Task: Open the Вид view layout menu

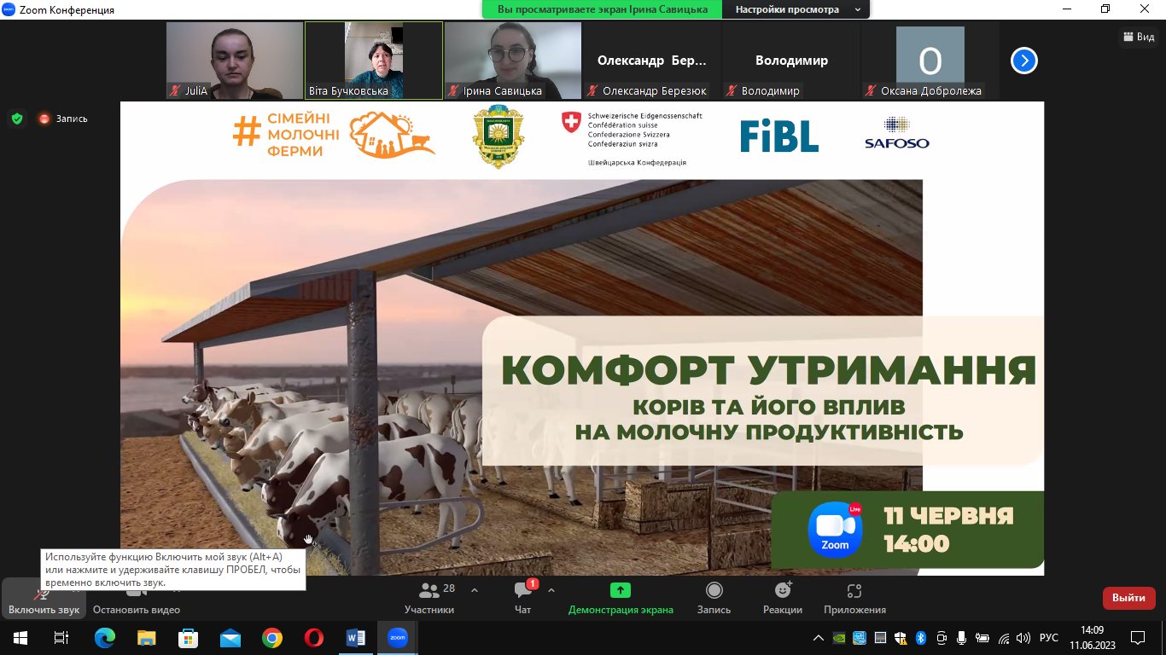Action: [x=1139, y=37]
